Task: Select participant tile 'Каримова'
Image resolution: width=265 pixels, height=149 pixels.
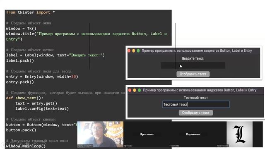Action: (x=193, y=134)
